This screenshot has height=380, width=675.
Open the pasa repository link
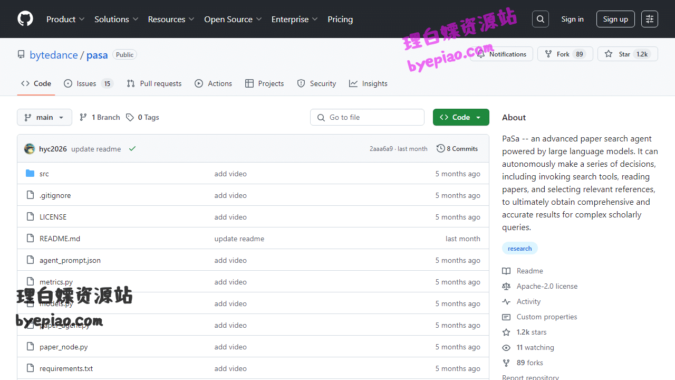tap(97, 55)
